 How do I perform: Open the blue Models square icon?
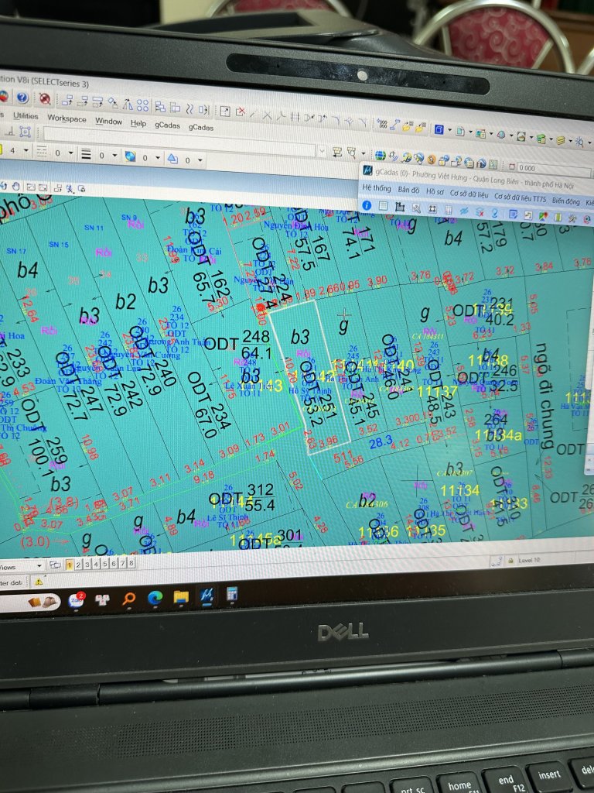pyautogui.click(x=439, y=130)
